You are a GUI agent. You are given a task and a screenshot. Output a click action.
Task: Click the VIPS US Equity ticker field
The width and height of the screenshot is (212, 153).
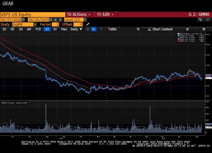(33, 14)
